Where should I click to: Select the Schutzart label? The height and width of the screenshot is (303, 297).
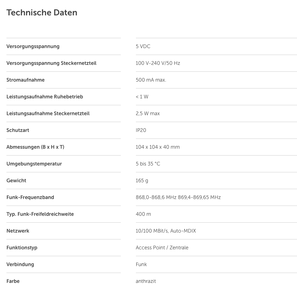(18, 130)
